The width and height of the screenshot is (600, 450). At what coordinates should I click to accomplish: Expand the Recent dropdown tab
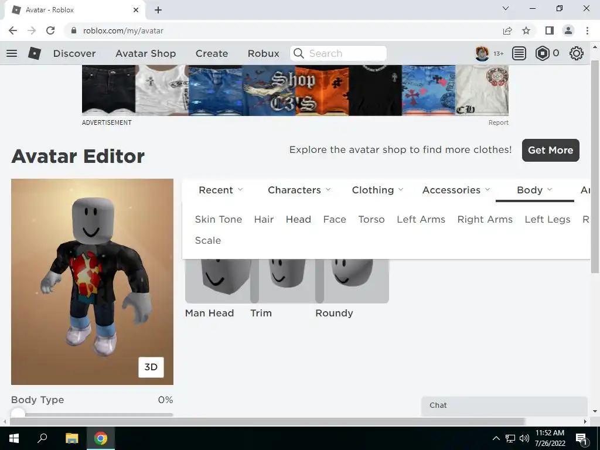click(x=221, y=190)
